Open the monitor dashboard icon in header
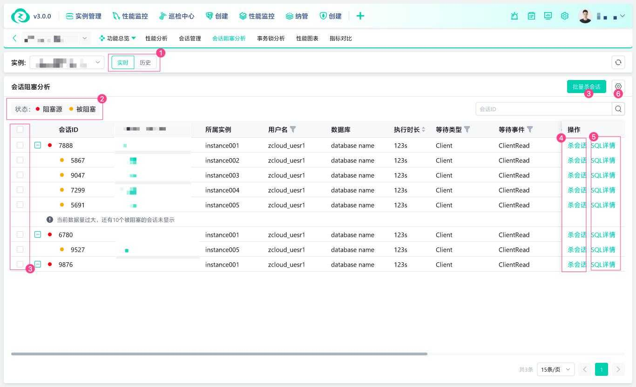Viewport: 636px width, 387px height. 548,16
